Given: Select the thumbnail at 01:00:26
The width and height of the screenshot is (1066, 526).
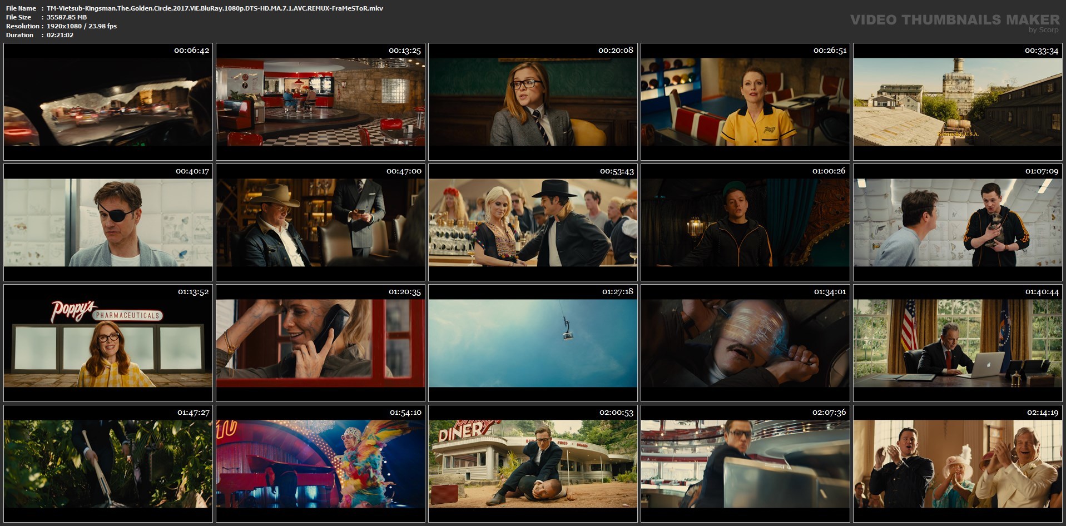Looking at the screenshot, I should click(745, 222).
